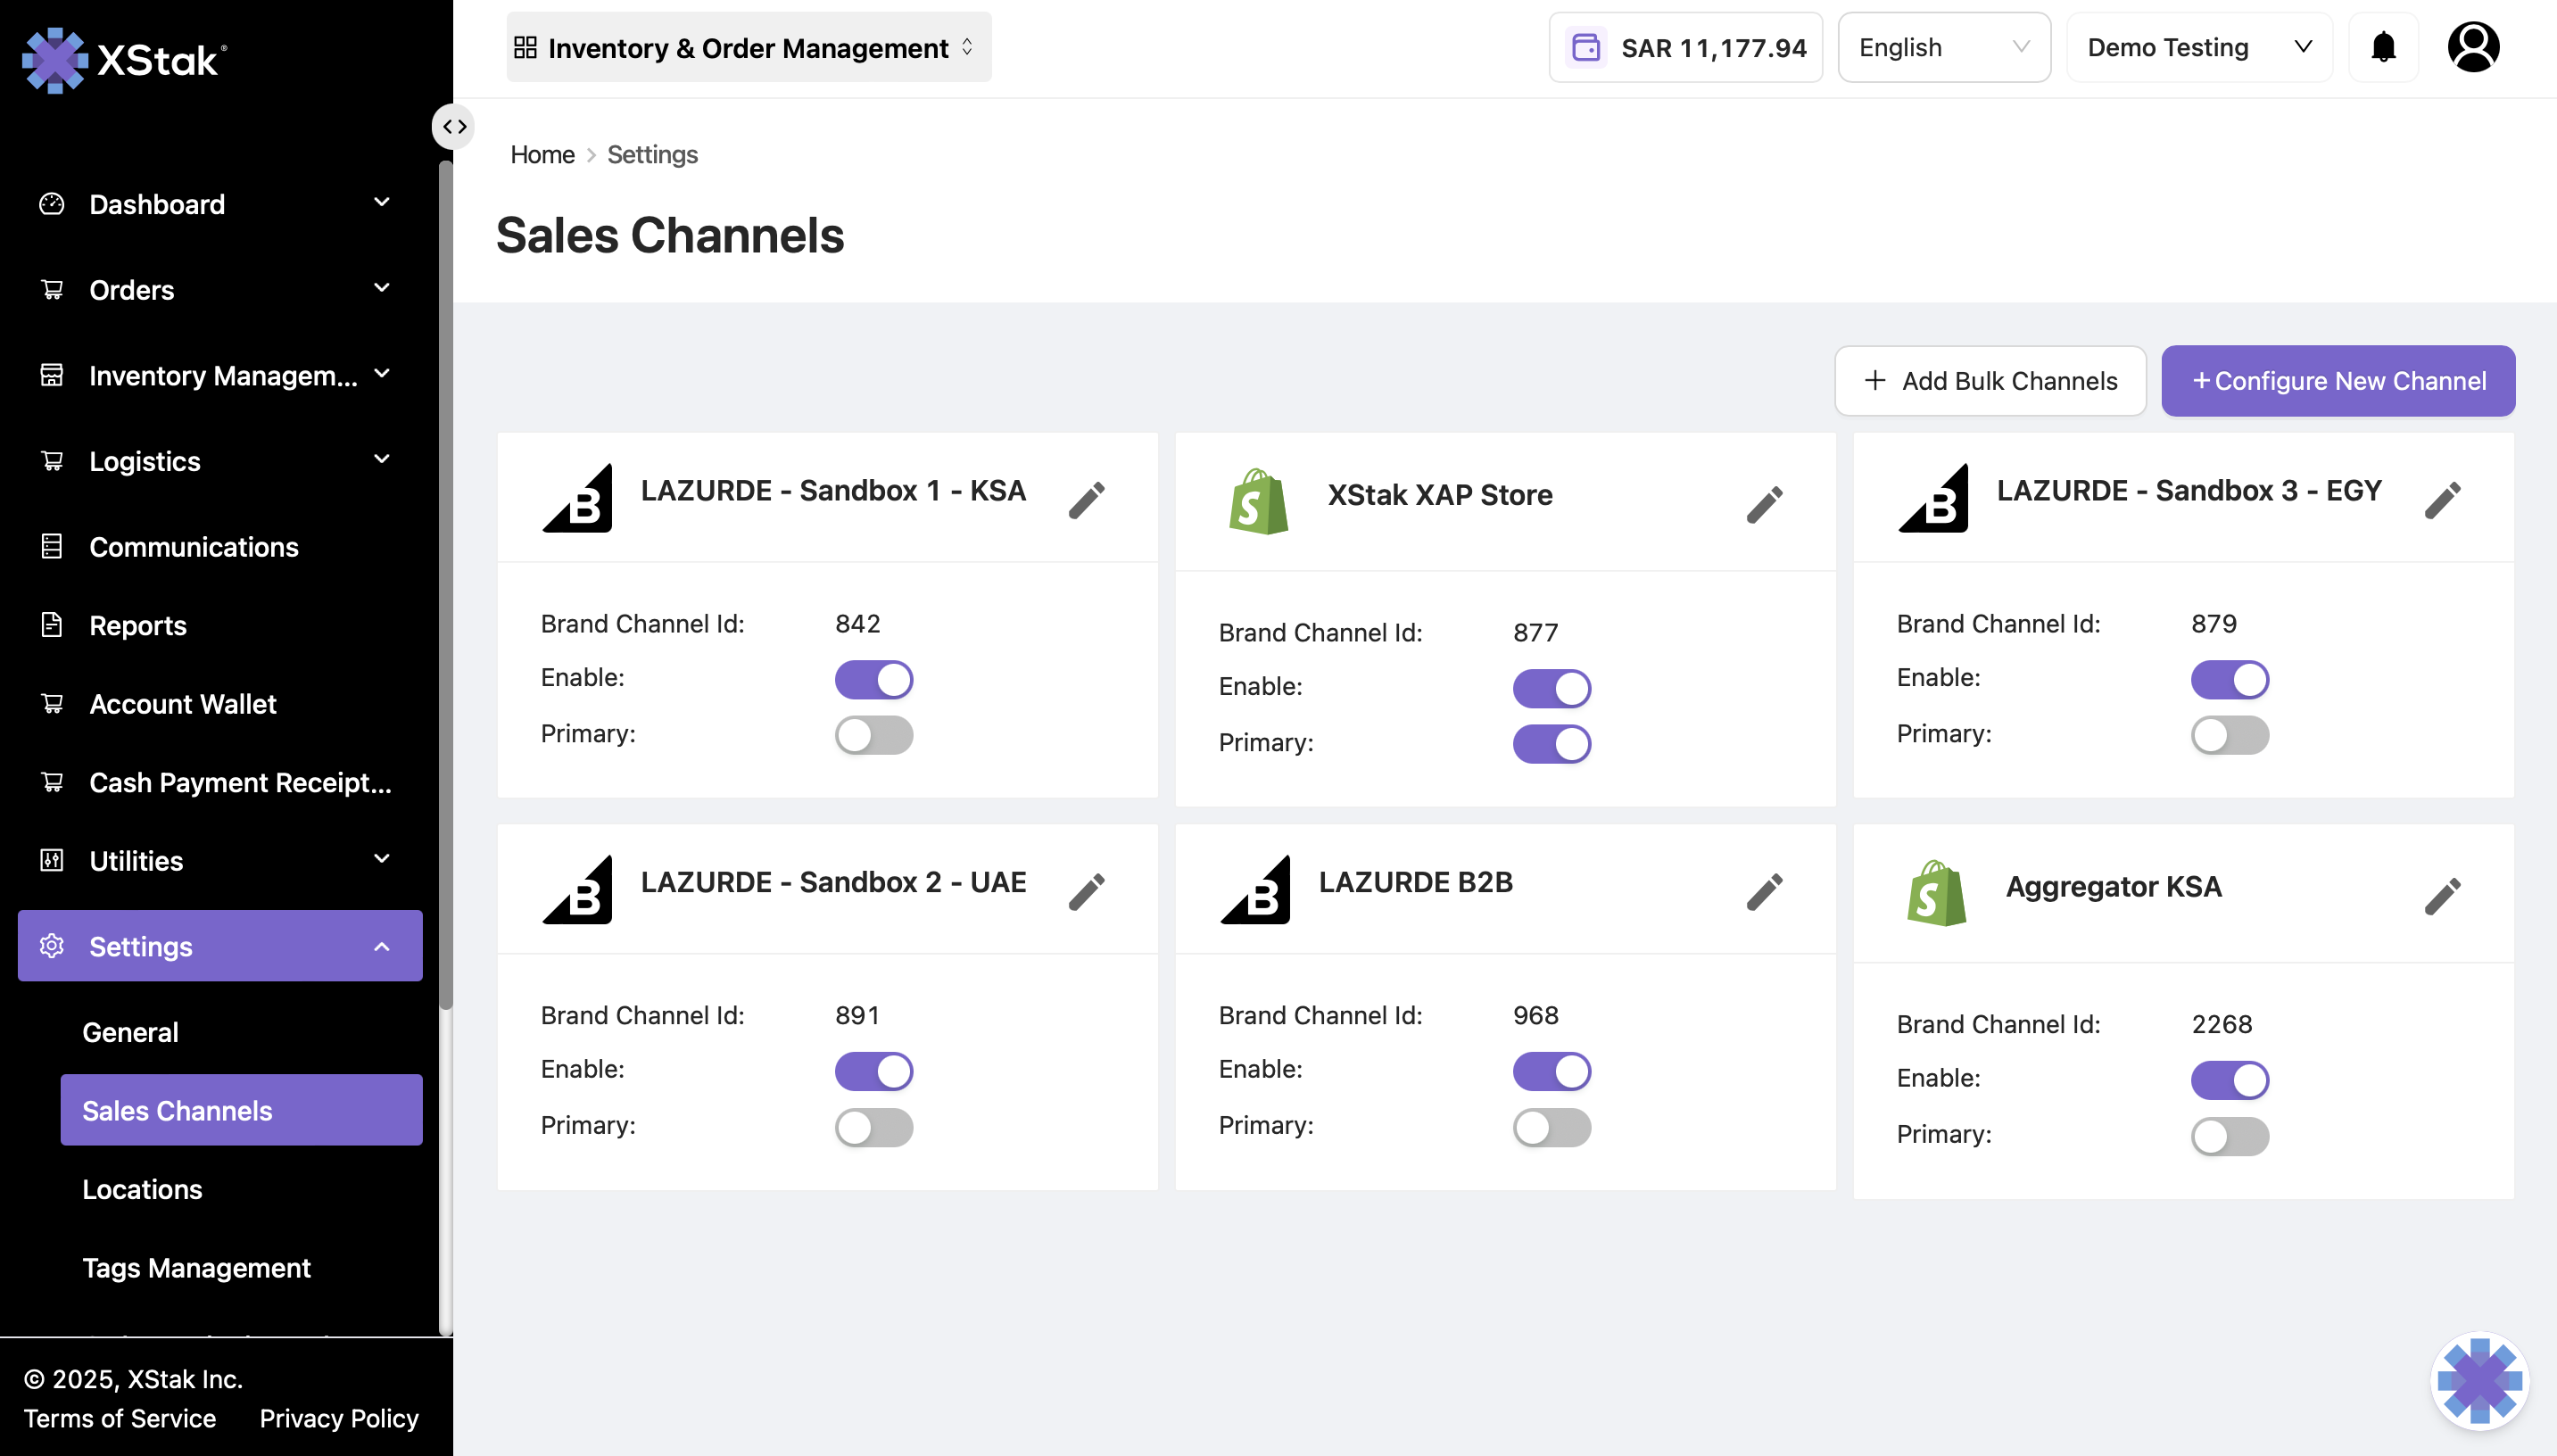
Task: Open the user profile avatar
Action: 2473,47
